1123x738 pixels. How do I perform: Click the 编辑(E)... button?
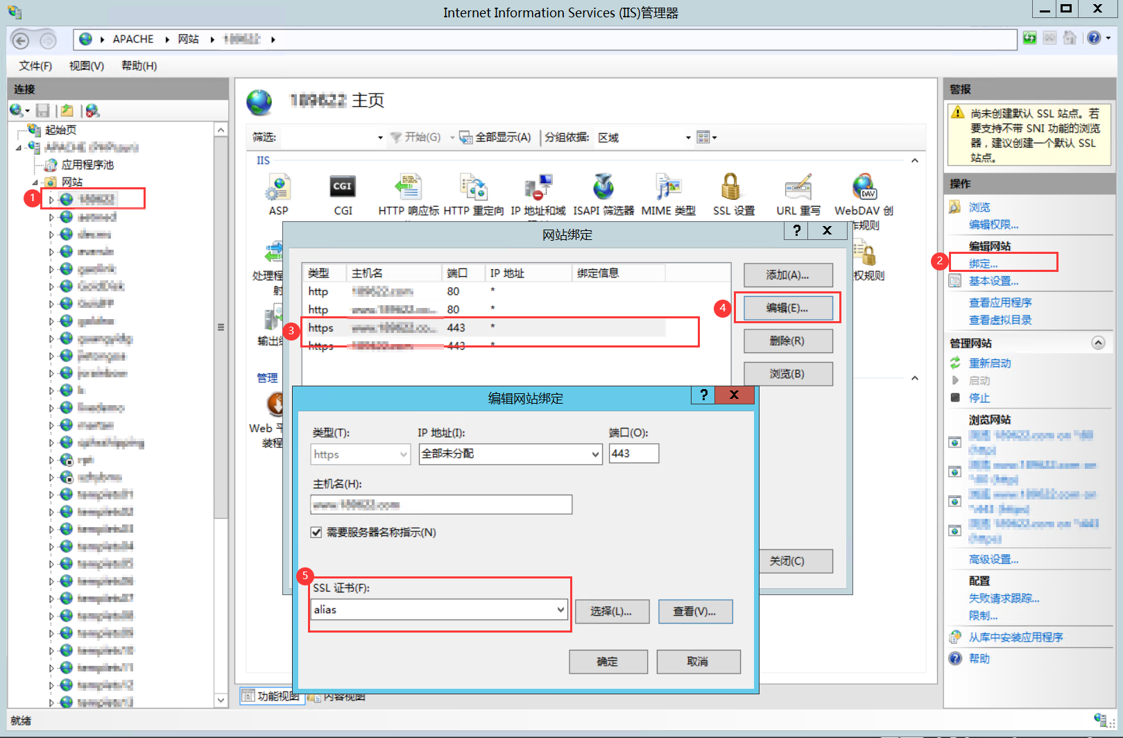788,308
